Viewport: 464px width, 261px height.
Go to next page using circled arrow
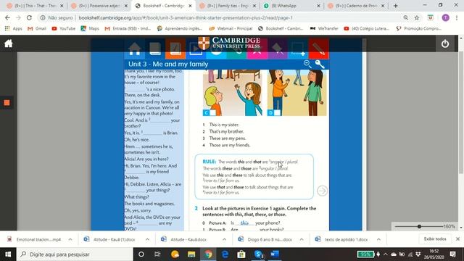(322, 191)
